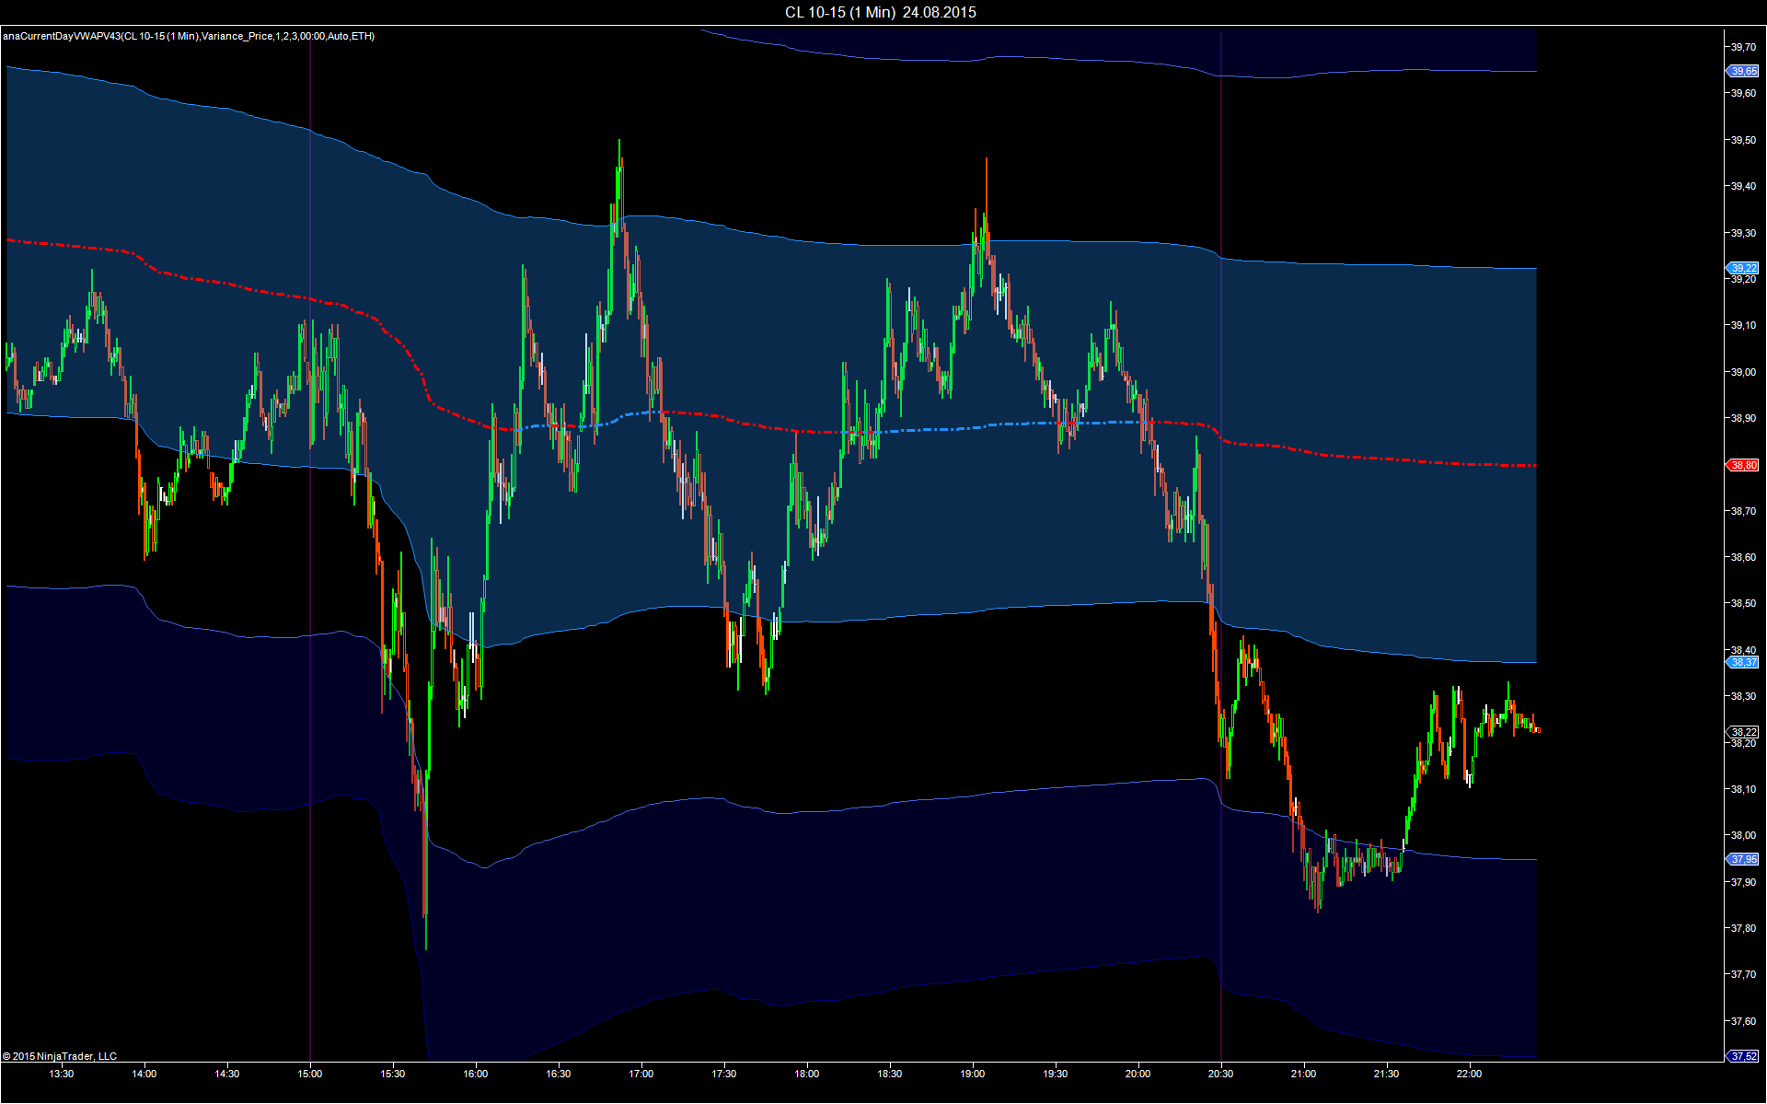1767x1104 pixels.
Task: Click the 39,22 band price marker
Action: (x=1743, y=268)
